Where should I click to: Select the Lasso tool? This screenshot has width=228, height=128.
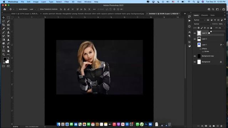4,21
